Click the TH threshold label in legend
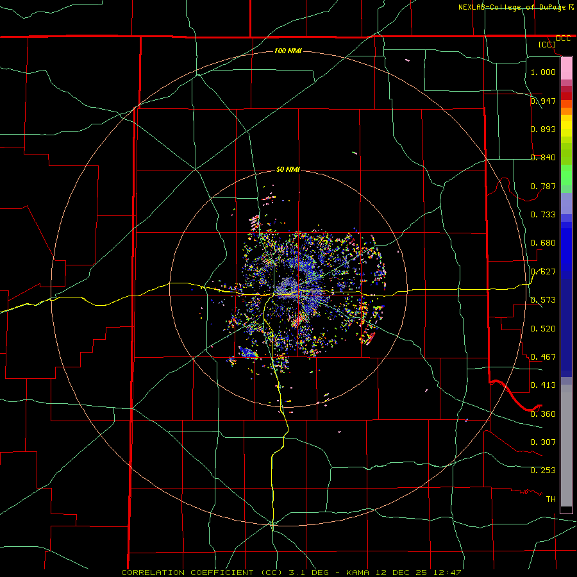This screenshot has height=577, width=577. (x=551, y=499)
